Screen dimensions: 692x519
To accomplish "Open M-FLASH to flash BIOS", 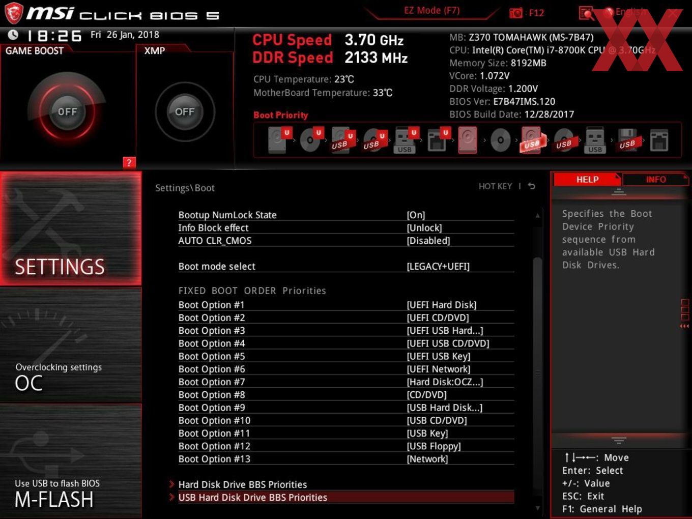I will 71,461.
